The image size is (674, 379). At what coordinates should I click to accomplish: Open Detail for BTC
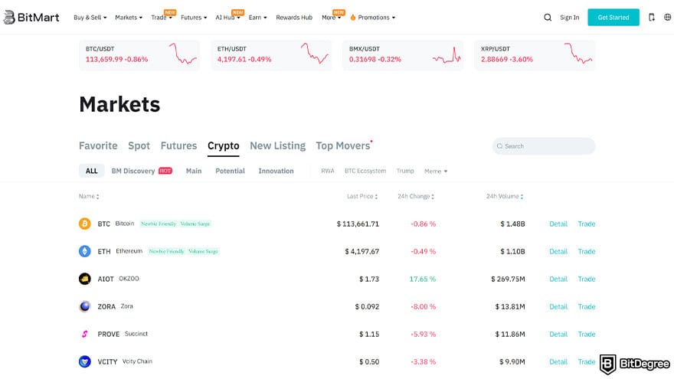point(558,224)
